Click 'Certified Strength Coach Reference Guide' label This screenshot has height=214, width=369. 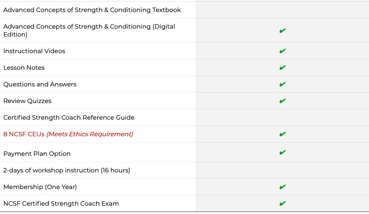pos(69,118)
